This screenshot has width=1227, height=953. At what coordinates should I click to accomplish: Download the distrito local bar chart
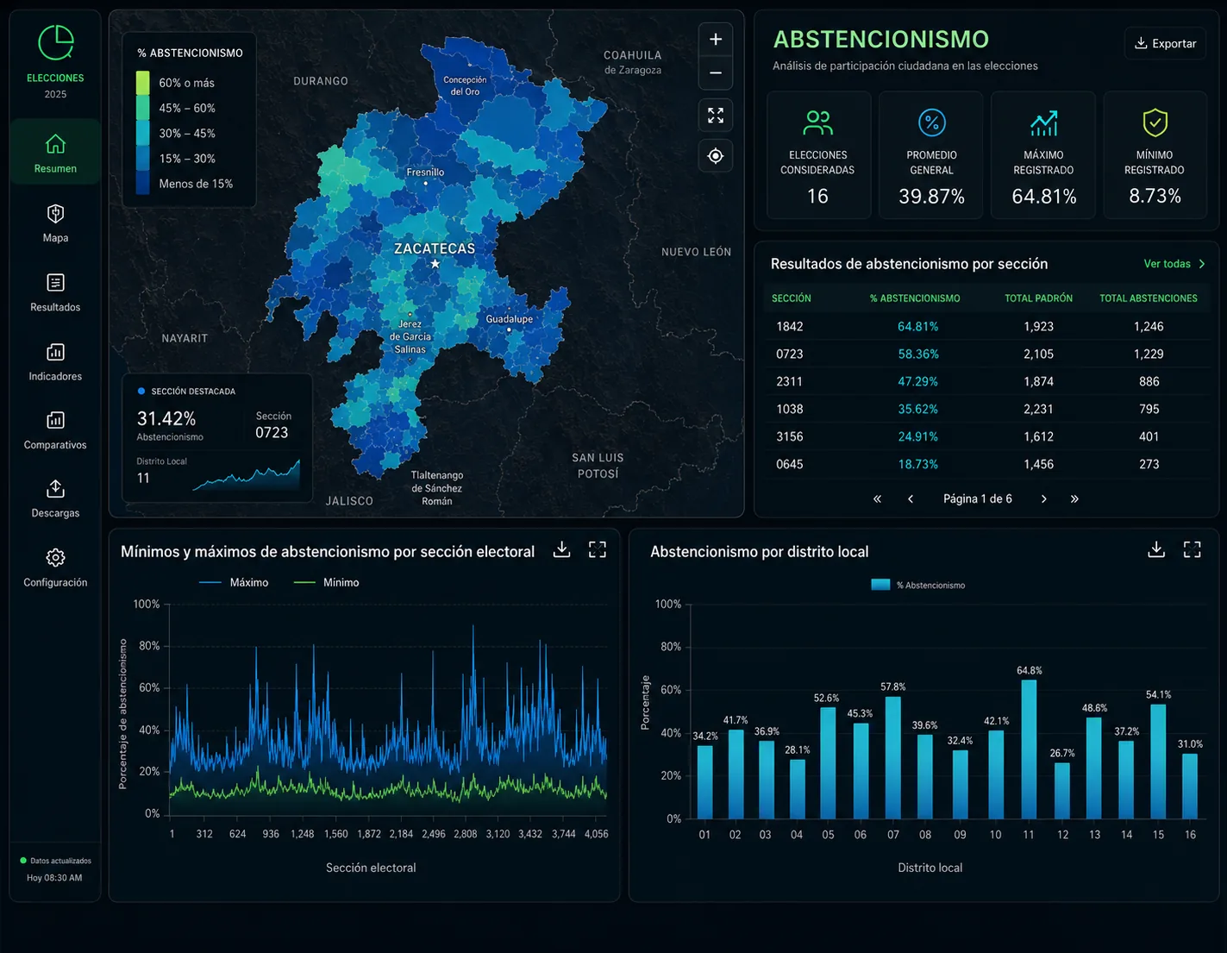click(x=1156, y=549)
